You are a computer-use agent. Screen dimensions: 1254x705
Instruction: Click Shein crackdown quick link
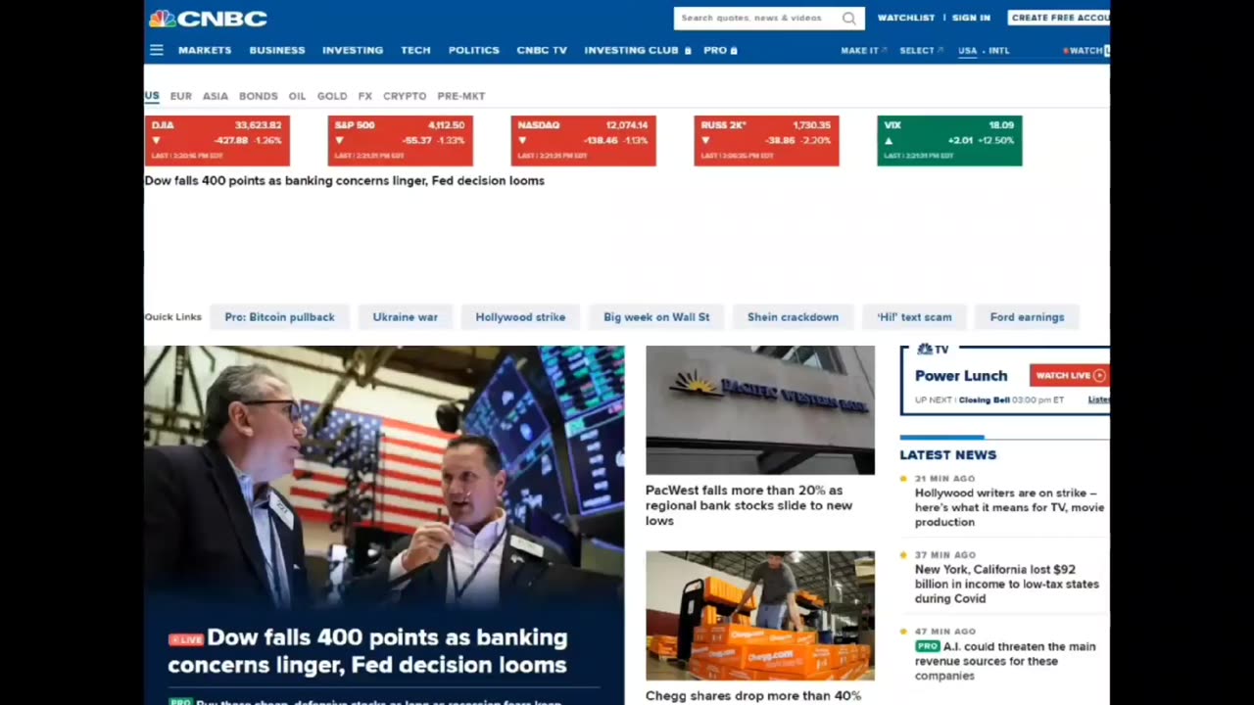click(794, 317)
